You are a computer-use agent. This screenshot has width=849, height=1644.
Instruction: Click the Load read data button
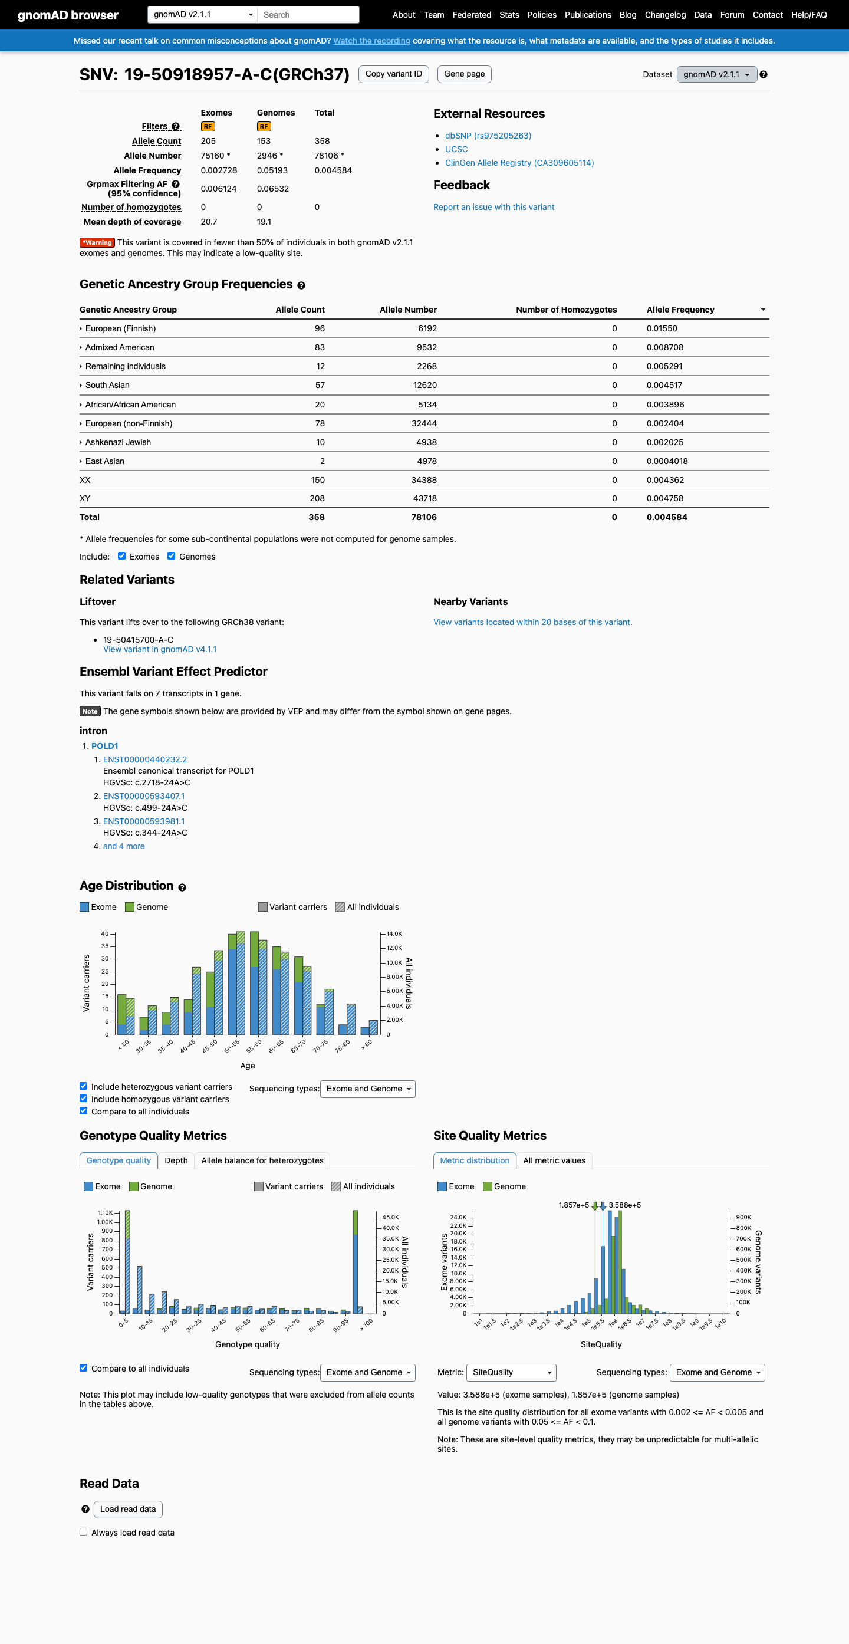(x=128, y=1510)
